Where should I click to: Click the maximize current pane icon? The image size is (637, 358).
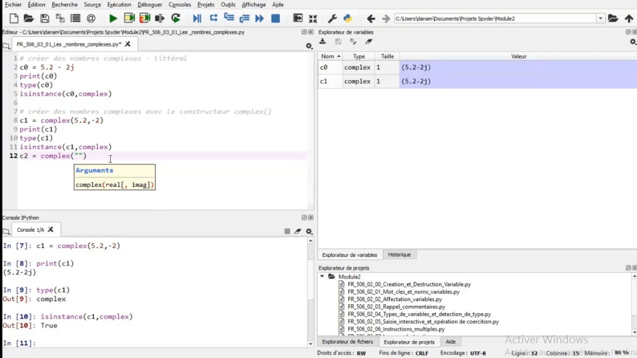pos(297,19)
